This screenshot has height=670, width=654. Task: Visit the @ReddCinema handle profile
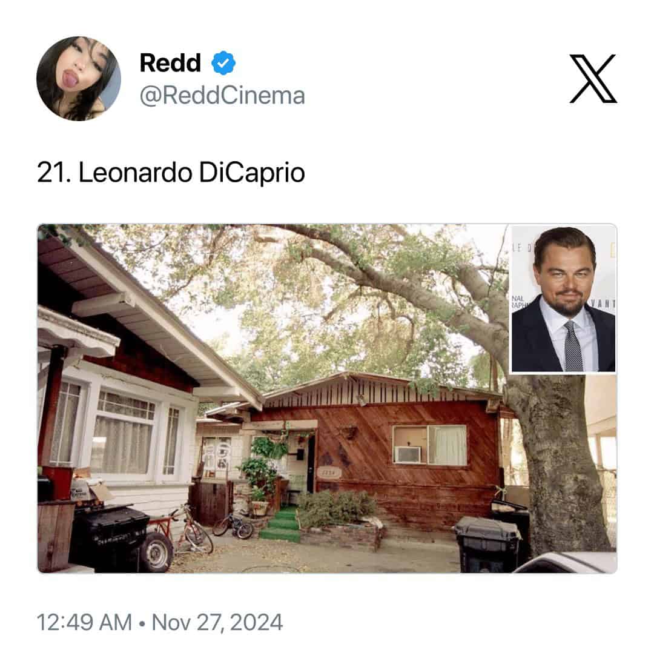pyautogui.click(x=222, y=95)
